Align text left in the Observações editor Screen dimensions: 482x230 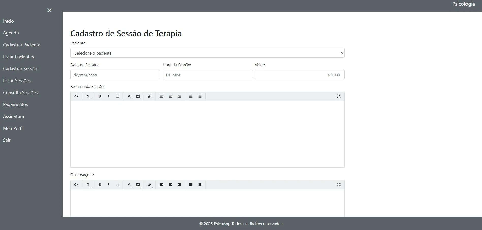[161, 185]
